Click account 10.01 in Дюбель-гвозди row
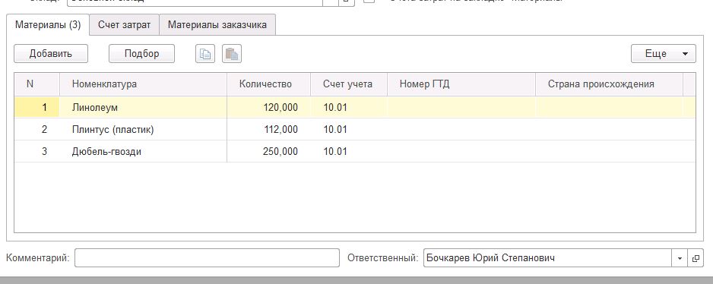 coord(349,151)
